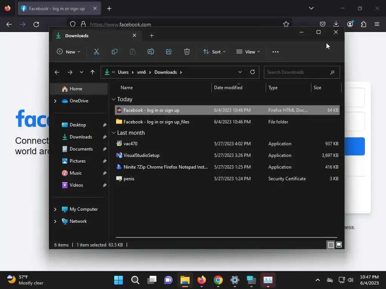The image size is (386, 289).
Task: Open a new Firefox tab
Action: pos(109,9)
